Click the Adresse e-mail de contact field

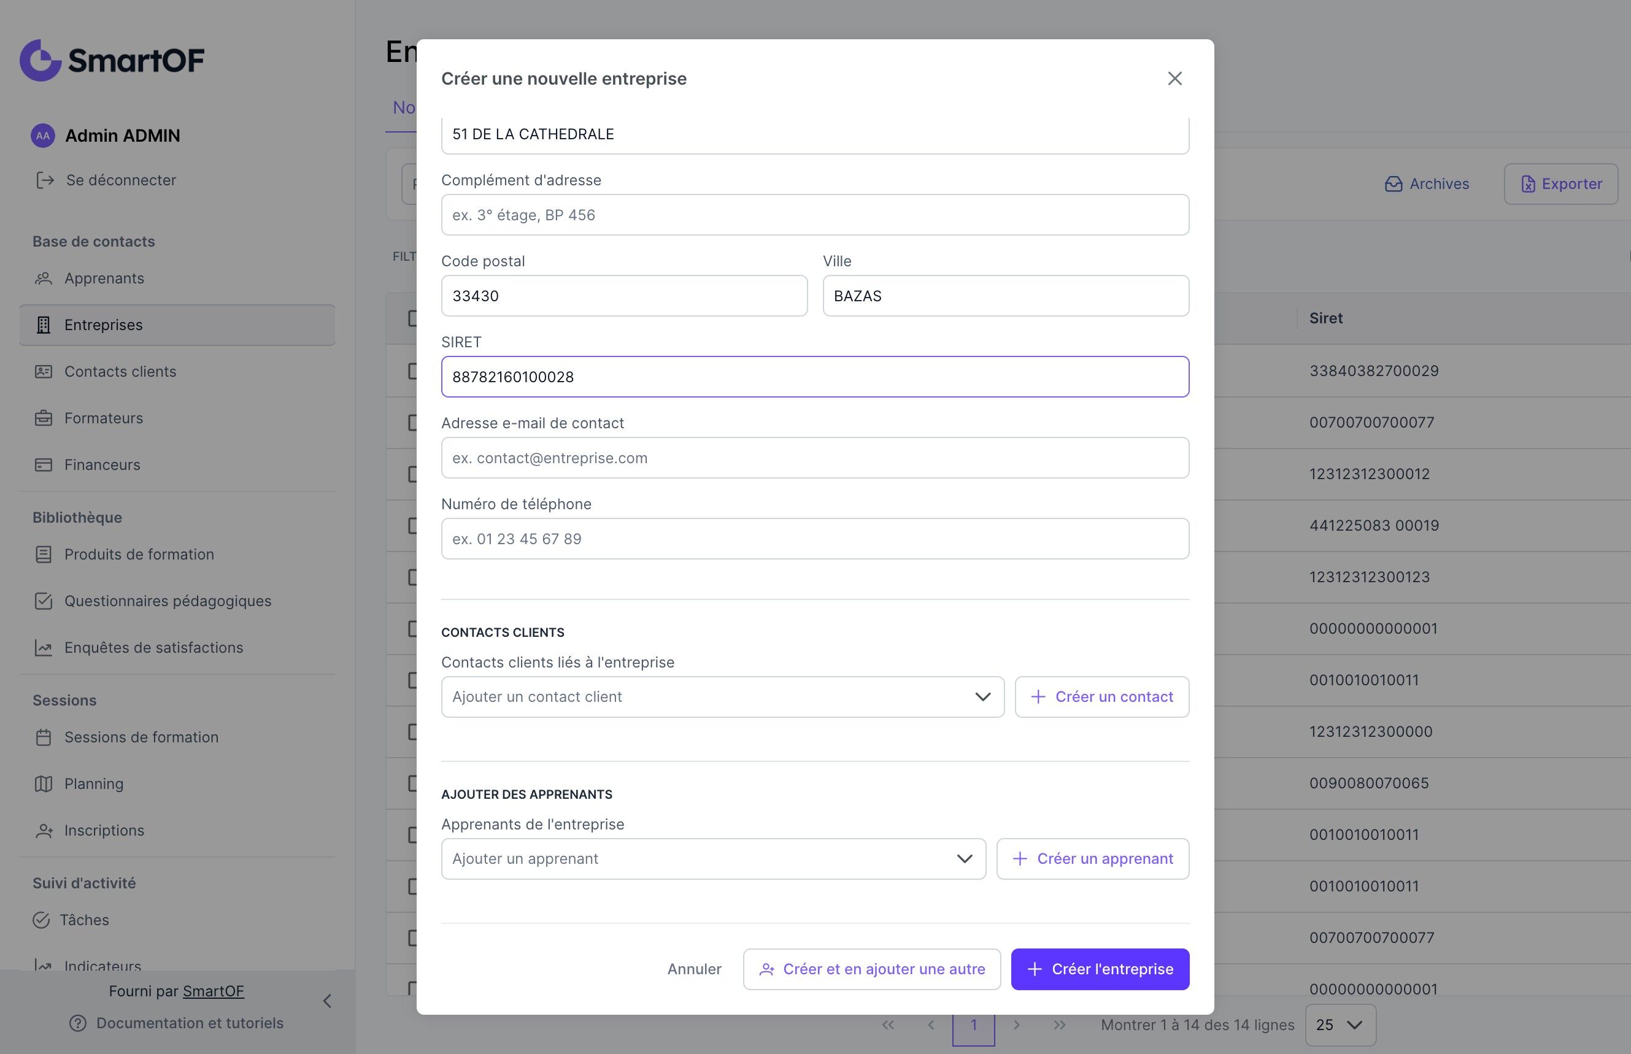pyautogui.click(x=814, y=458)
